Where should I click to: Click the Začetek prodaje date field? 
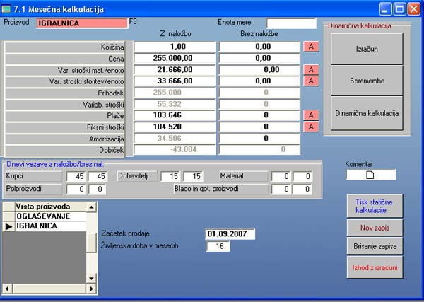[230, 234]
